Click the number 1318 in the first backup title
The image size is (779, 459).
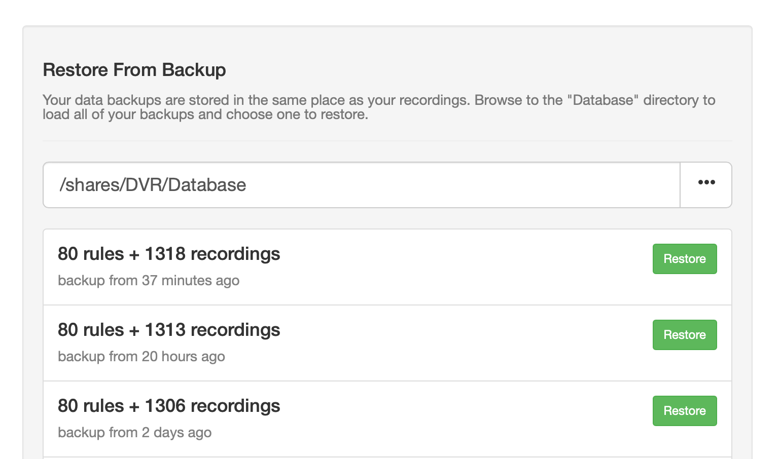[165, 254]
